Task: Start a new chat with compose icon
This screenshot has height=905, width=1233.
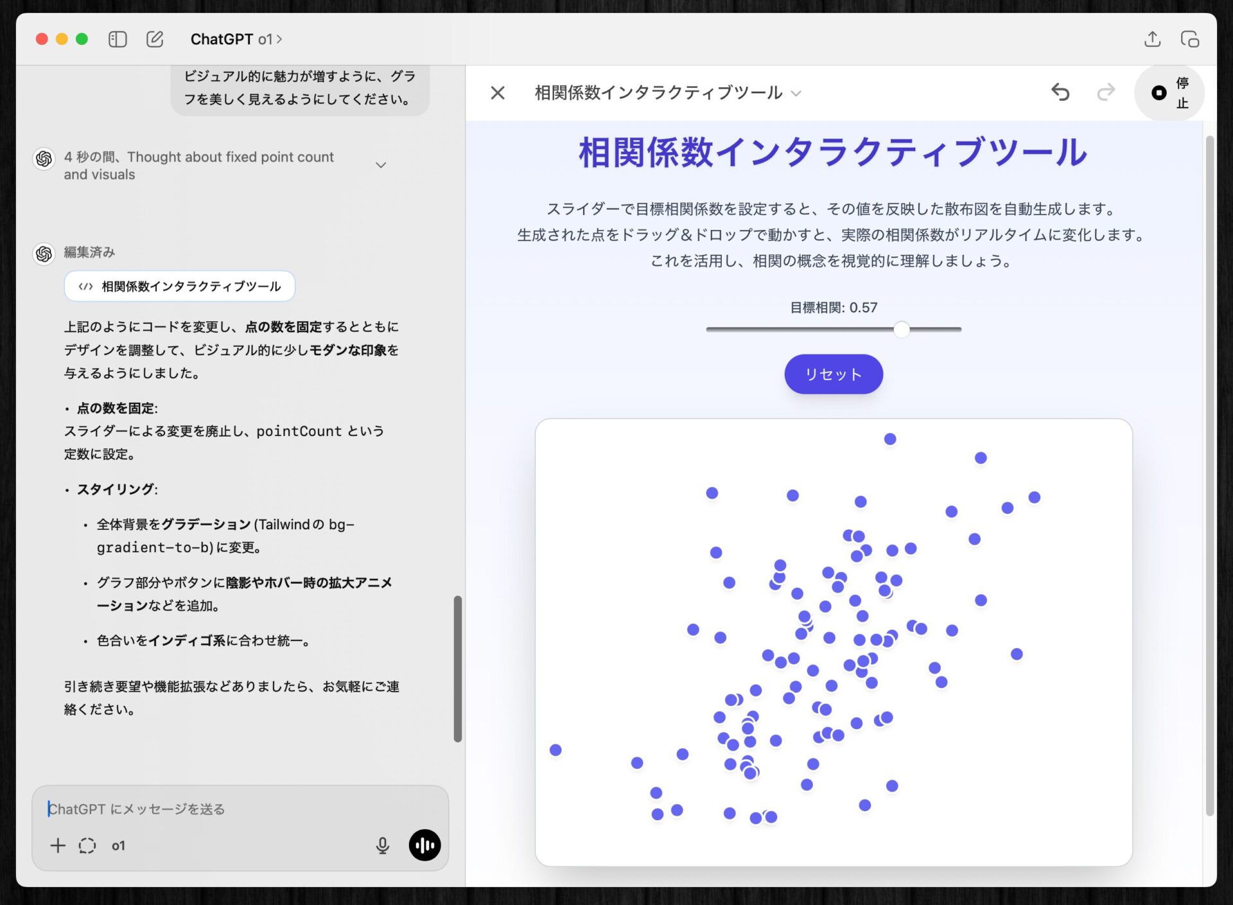Action: [x=155, y=39]
